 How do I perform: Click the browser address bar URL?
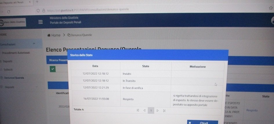(87, 10)
